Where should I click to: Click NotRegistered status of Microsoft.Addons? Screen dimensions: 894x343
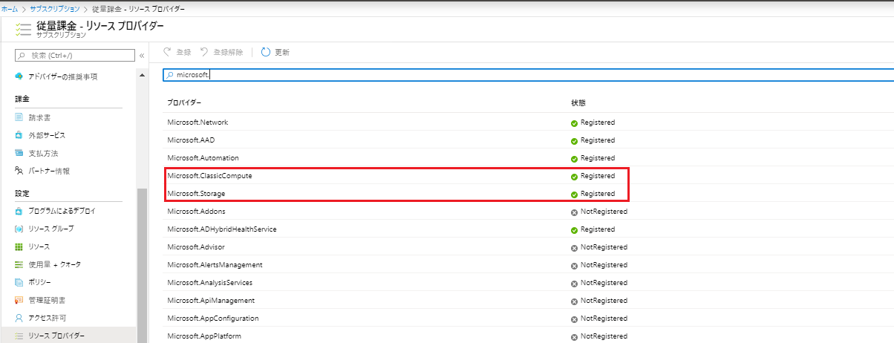pyautogui.click(x=604, y=211)
